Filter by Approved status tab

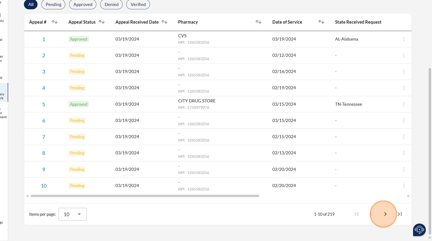pyautogui.click(x=83, y=5)
